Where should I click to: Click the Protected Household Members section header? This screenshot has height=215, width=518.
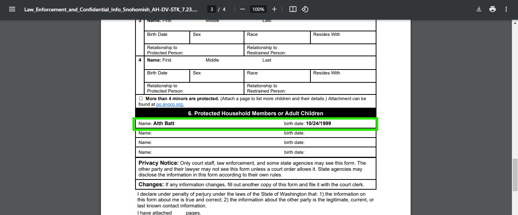click(256, 113)
